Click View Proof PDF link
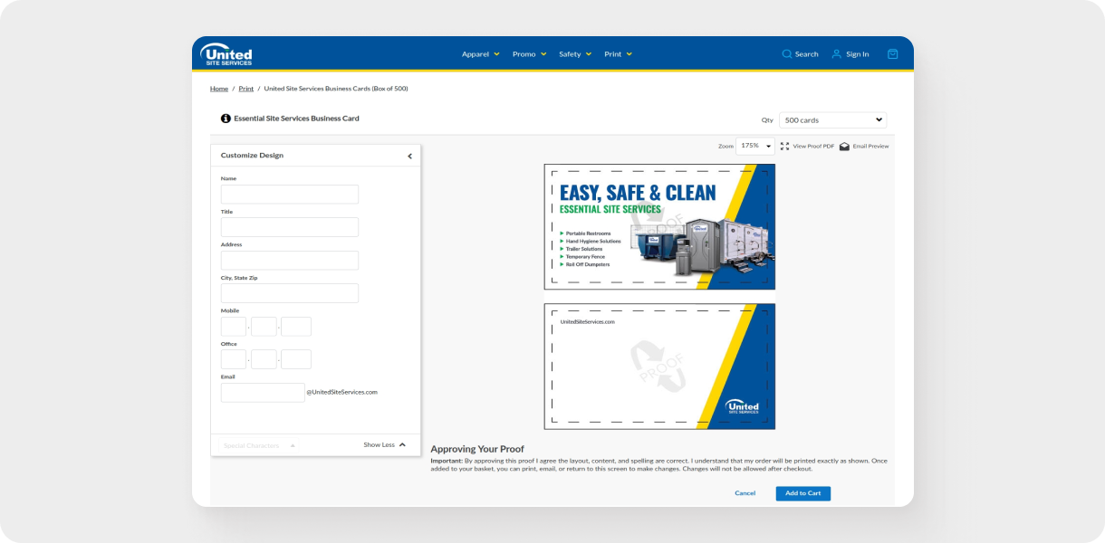1105x543 pixels. [x=813, y=146]
